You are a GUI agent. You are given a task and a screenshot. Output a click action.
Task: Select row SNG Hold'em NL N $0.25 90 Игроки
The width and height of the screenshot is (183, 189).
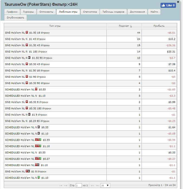point(90,121)
